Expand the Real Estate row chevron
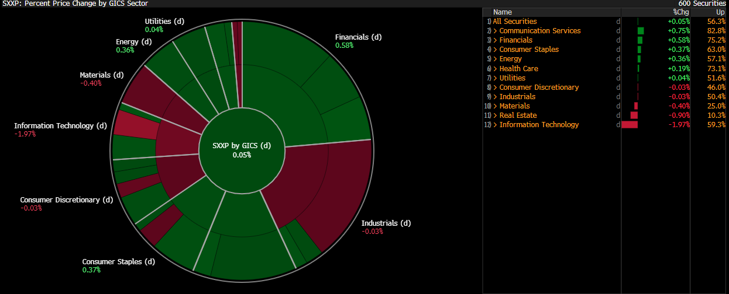 tap(496, 116)
